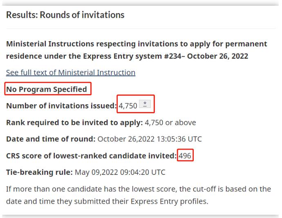The height and width of the screenshot is (218, 282).
Task: Click the 4,750 invitations issued number
Action: 128,106
